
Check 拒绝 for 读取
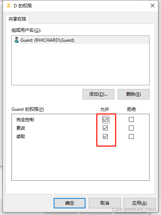[131, 136]
